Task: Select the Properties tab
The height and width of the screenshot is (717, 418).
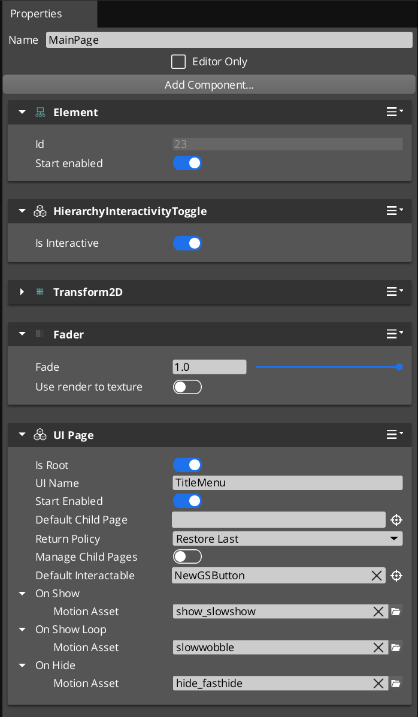Action: pyautogui.click(x=36, y=13)
